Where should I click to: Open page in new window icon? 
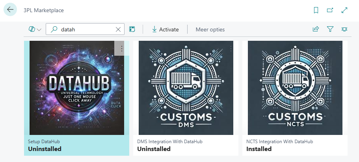click(330, 10)
